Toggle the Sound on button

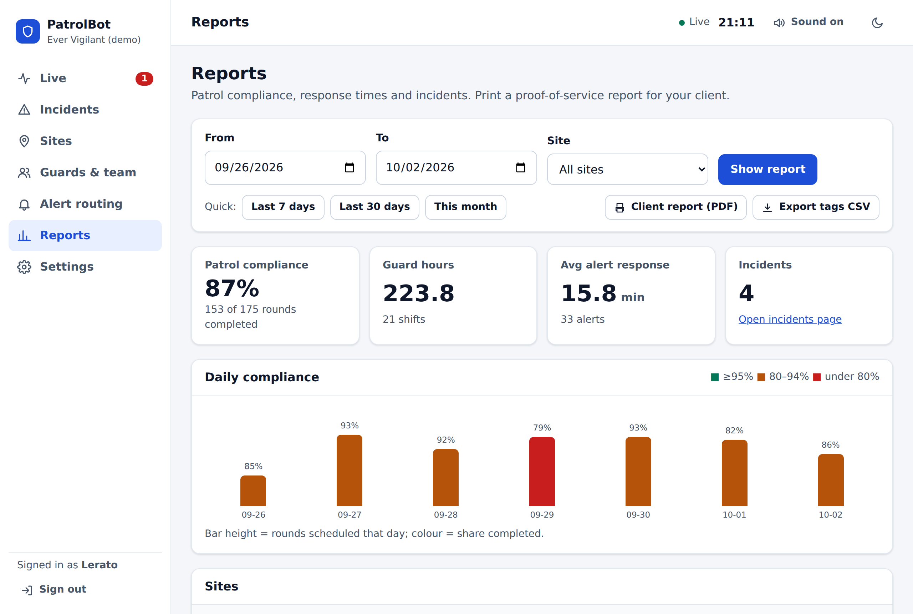tap(809, 22)
